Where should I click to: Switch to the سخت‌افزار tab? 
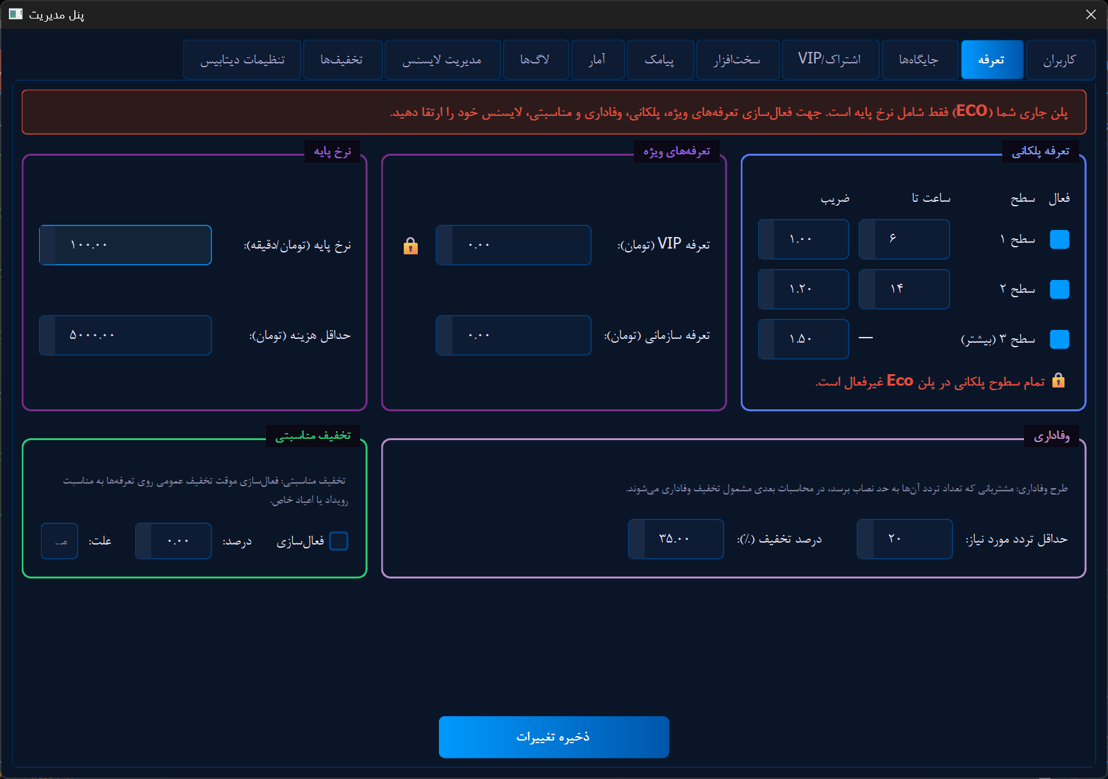[x=738, y=60]
